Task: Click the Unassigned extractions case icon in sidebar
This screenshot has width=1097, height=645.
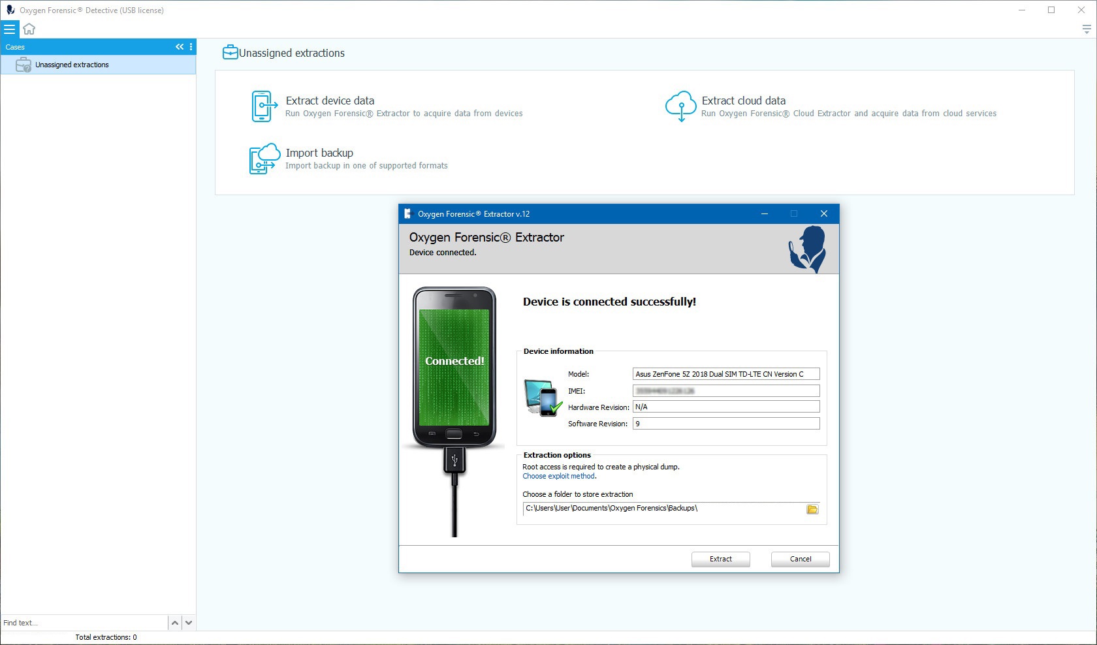Action: click(24, 65)
